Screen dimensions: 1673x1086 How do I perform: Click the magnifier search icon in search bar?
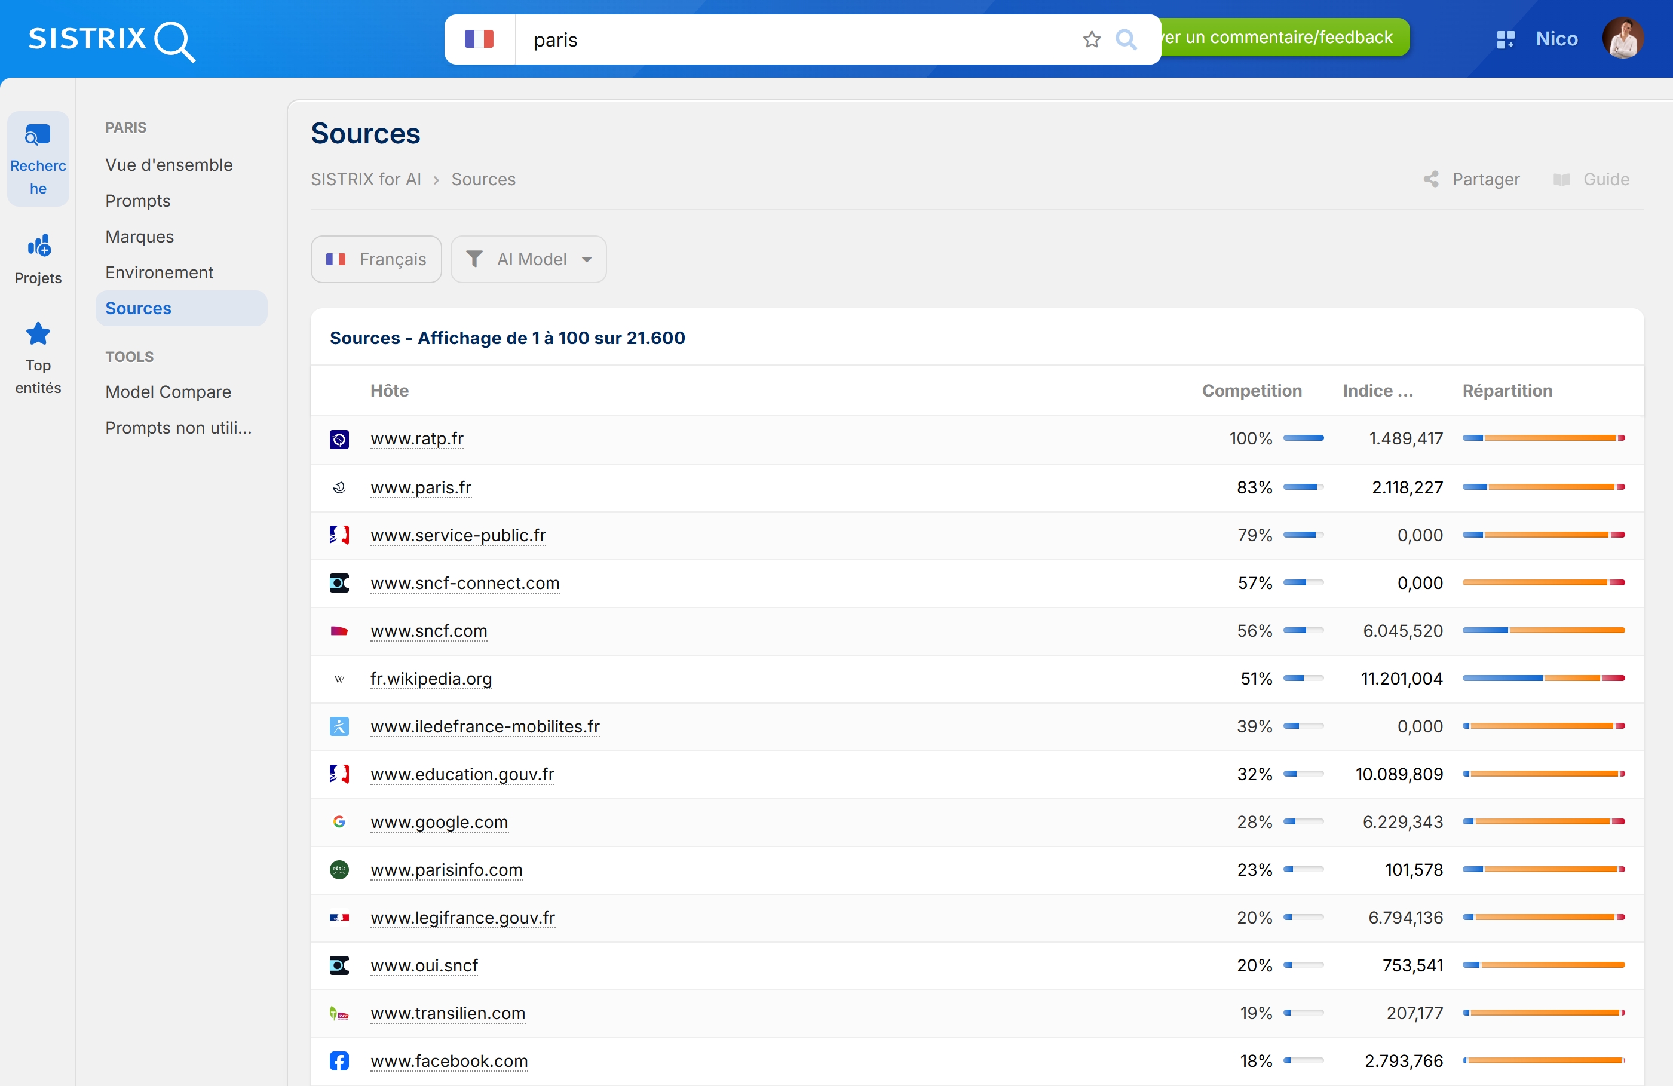(1126, 39)
